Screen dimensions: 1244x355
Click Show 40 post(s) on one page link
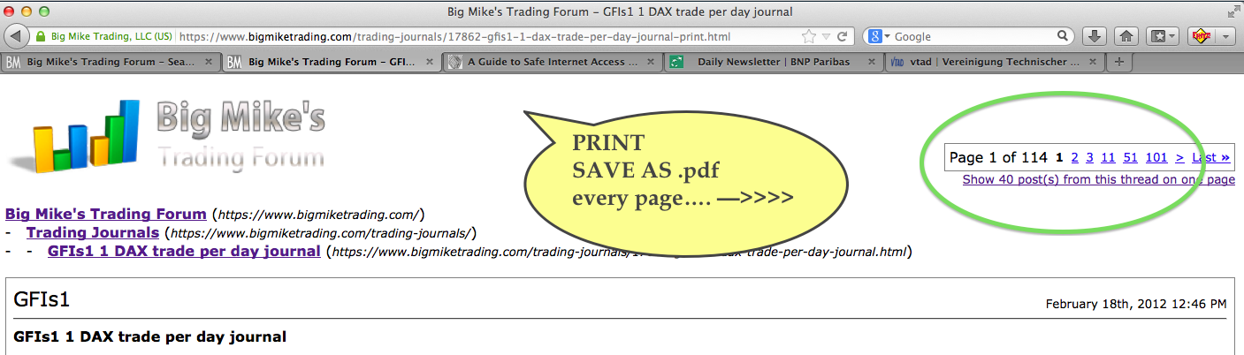[x=1099, y=179]
